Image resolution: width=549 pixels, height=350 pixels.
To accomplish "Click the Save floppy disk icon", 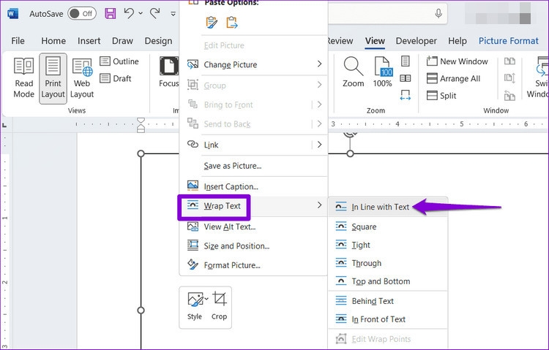I will (110, 13).
